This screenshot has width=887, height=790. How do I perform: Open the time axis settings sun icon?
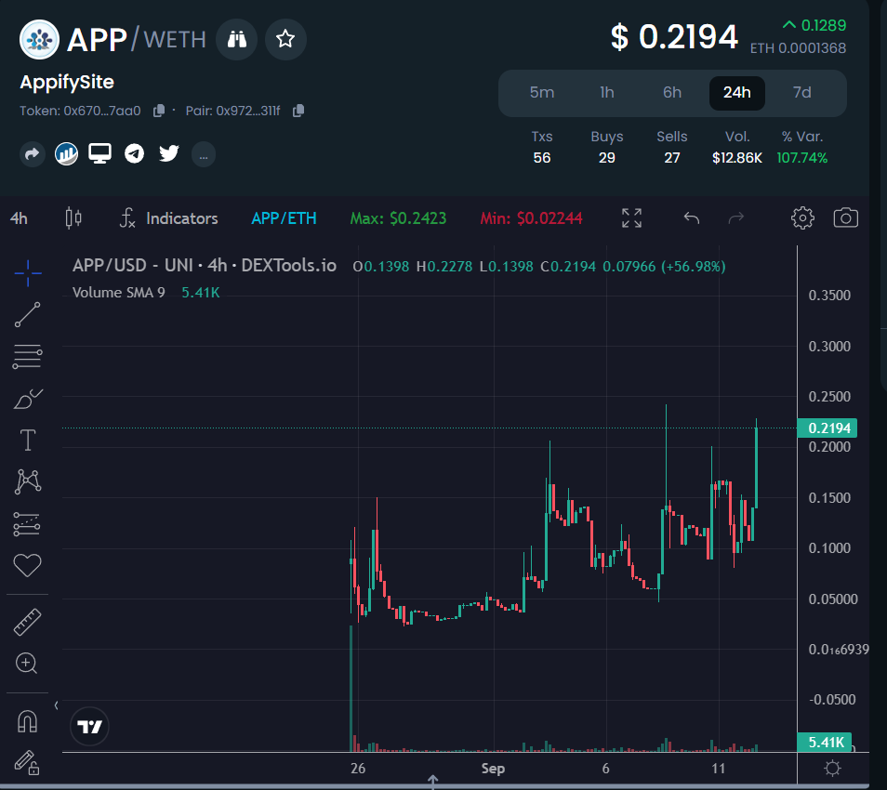[833, 768]
